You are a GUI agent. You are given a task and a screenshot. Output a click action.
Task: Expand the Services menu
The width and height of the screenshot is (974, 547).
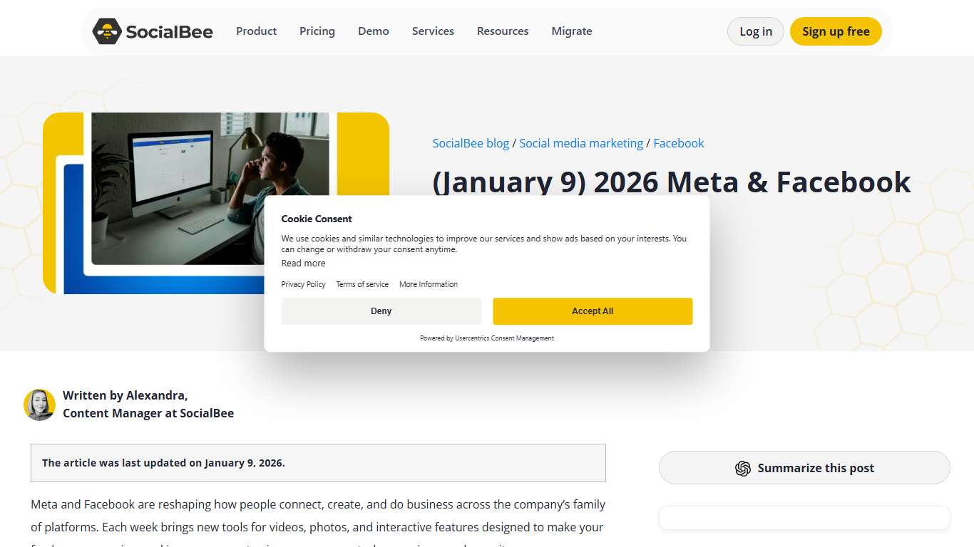[432, 31]
